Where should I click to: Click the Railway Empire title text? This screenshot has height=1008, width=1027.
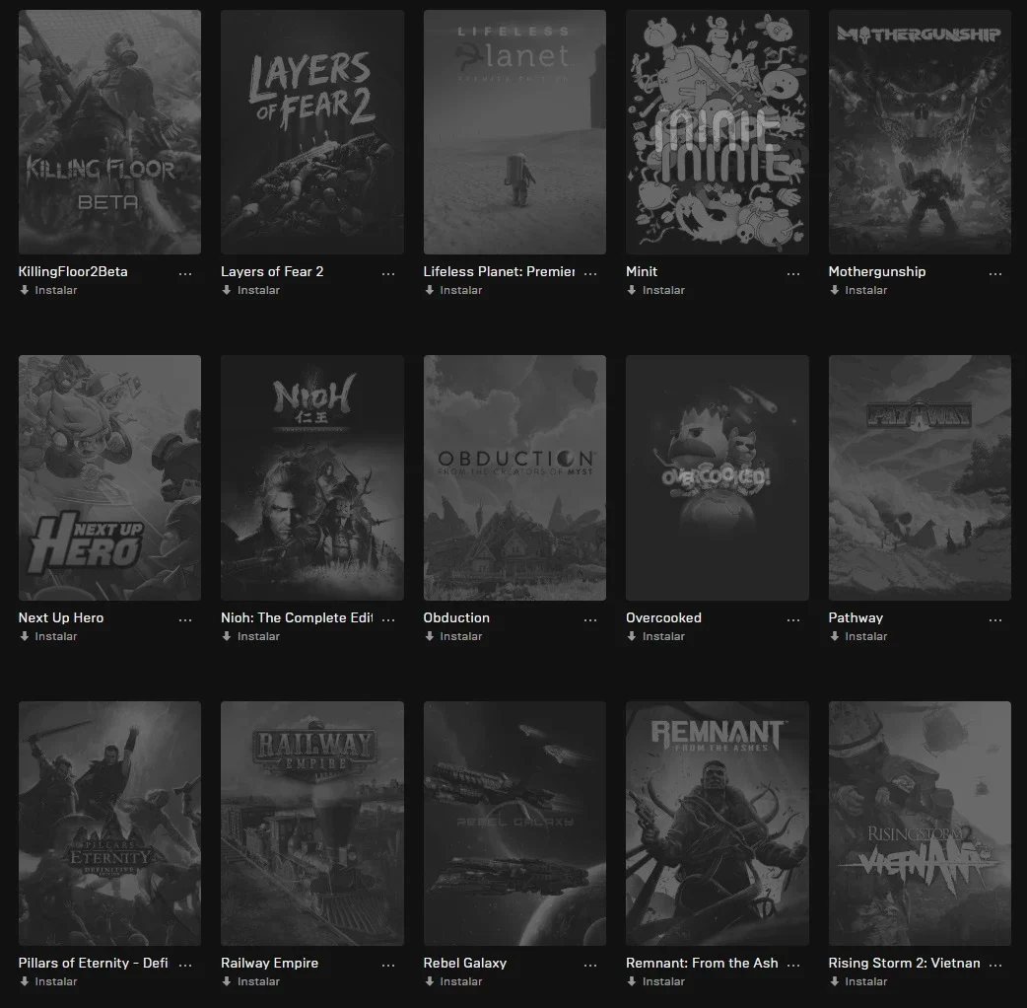point(269,963)
